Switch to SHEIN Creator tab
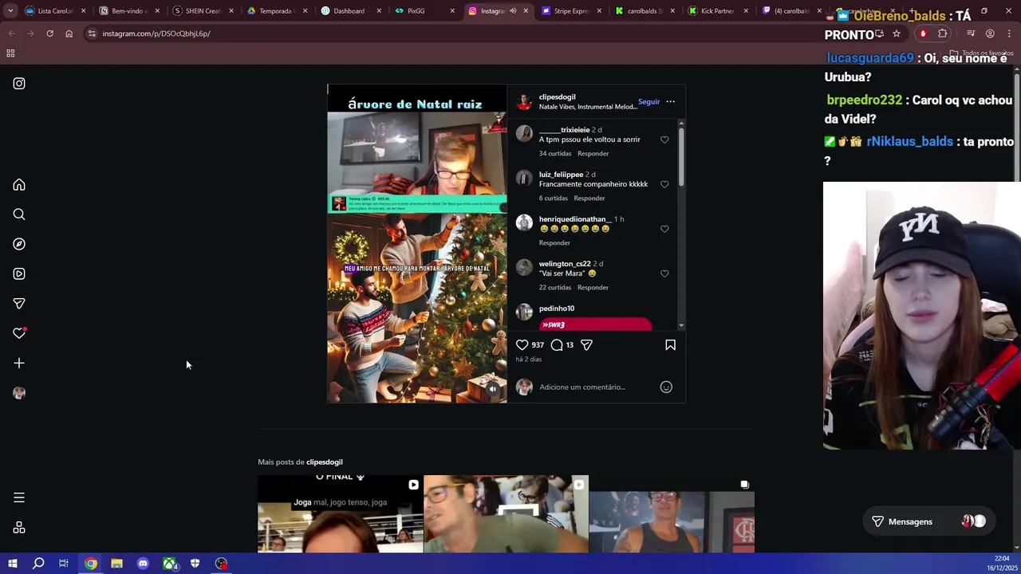Viewport: 1021px width, 574px height. 203,11
